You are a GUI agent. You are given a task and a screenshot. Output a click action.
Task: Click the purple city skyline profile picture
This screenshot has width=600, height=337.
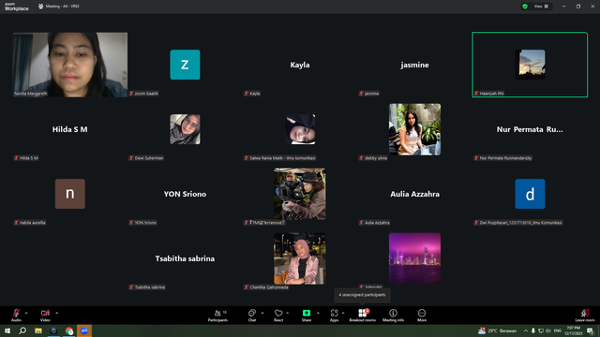pos(414,258)
